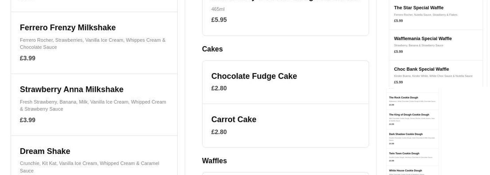Open The Rock Cookie Dough item
Image resolution: width=490 pixels, height=175 pixels.
click(403, 98)
